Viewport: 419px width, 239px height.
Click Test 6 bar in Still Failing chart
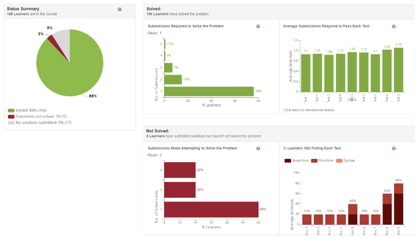coord(364,220)
